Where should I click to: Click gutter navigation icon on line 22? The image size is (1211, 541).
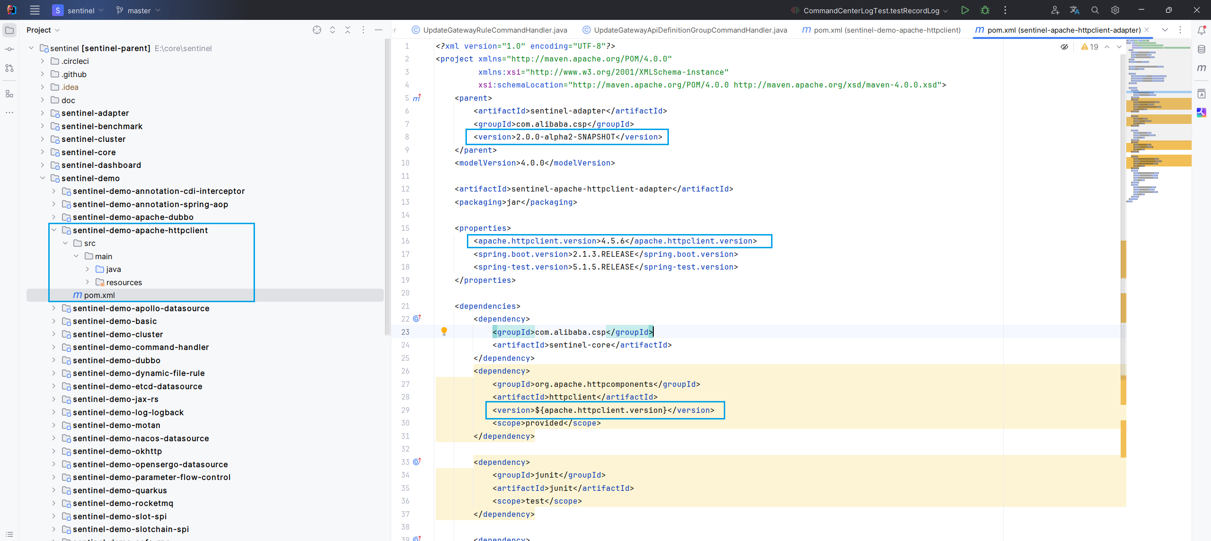417,319
